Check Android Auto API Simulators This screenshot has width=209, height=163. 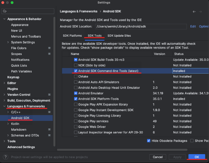[76, 82]
